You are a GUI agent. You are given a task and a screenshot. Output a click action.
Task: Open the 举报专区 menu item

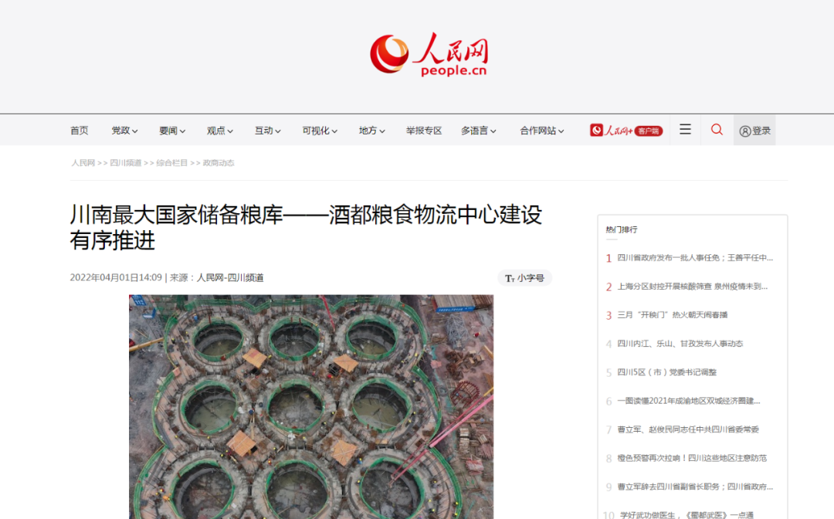click(424, 131)
